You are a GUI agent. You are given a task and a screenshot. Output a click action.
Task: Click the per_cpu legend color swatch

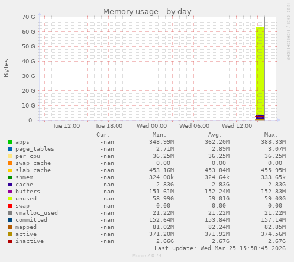[10, 156]
